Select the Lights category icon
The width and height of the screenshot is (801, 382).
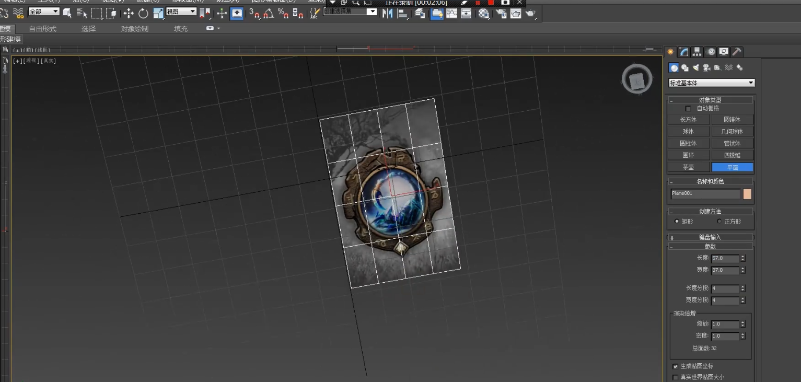(696, 68)
